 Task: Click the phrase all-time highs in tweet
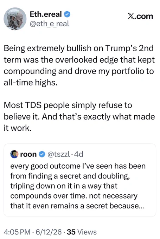click(x=31, y=83)
